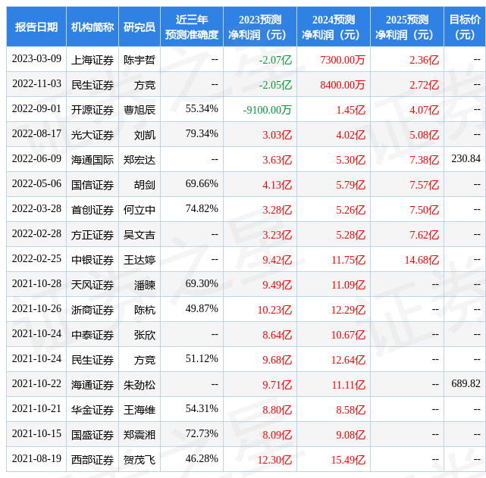Viewport: 486px width, 478px height.
Task: Click the value 7.62亿
Action: pyautogui.click(x=425, y=236)
